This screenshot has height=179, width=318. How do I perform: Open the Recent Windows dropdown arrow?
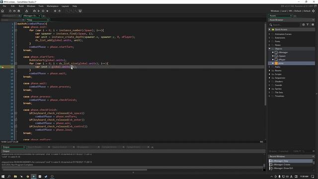(313, 157)
